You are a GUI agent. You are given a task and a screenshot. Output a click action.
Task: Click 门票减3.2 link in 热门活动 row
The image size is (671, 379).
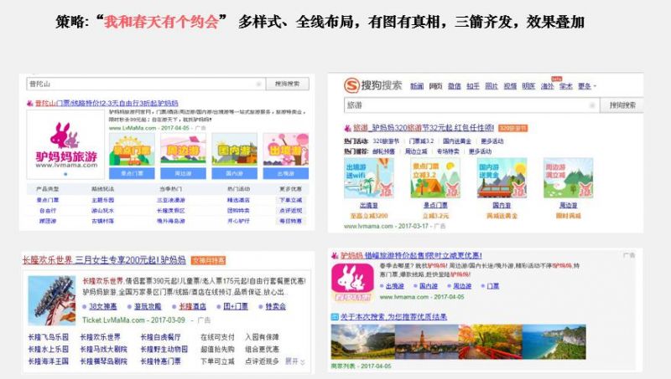click(x=421, y=141)
